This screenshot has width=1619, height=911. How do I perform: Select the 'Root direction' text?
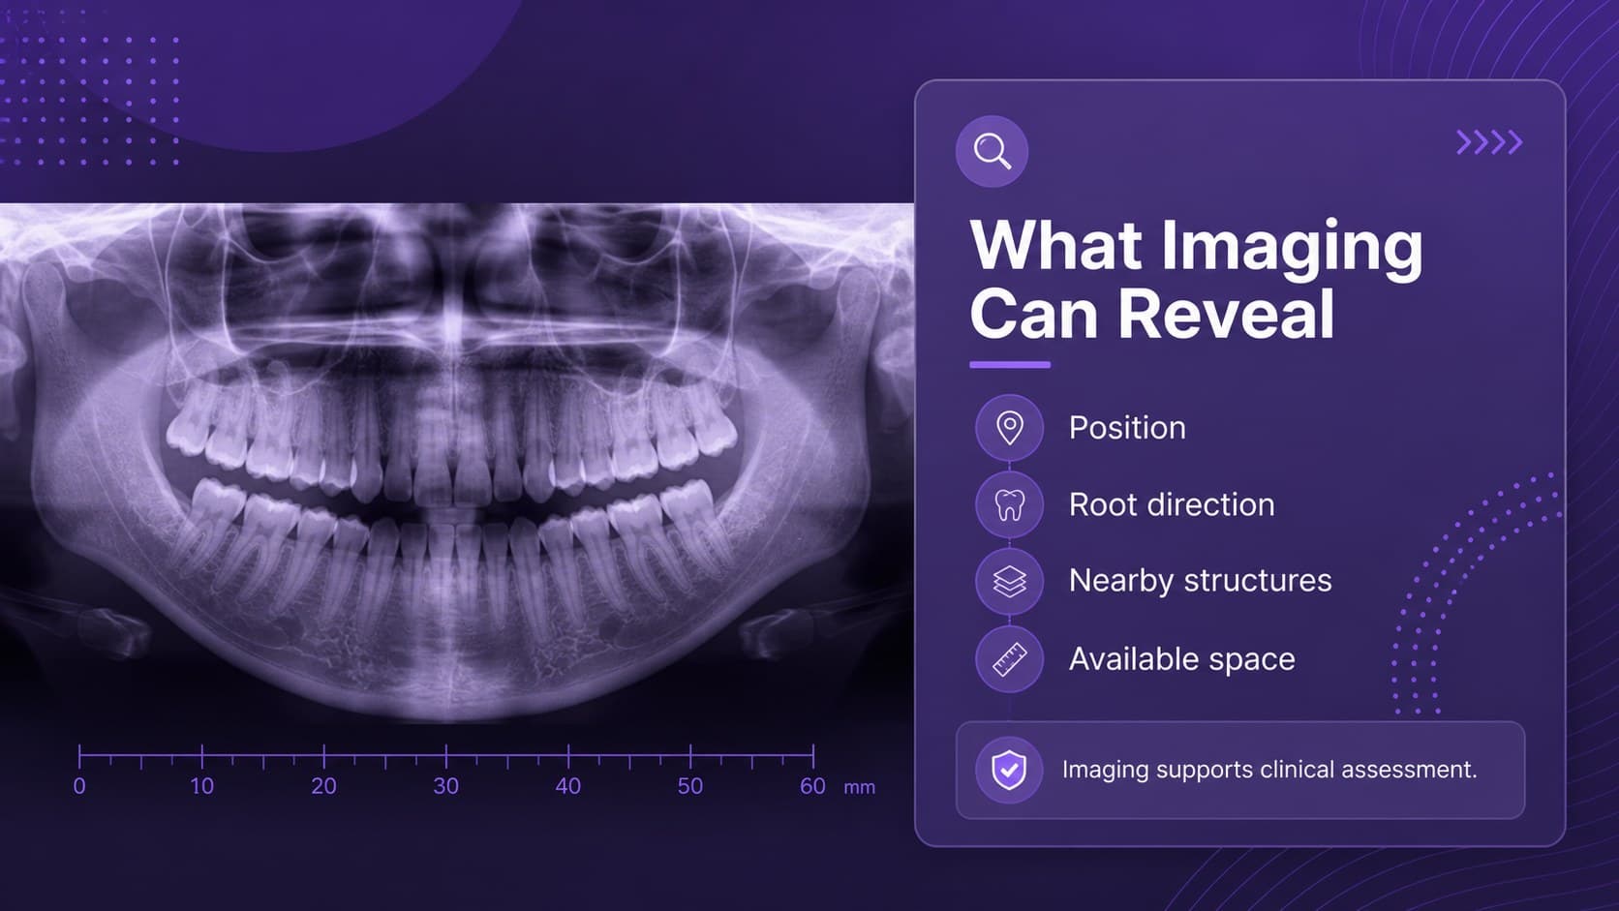click(1172, 504)
